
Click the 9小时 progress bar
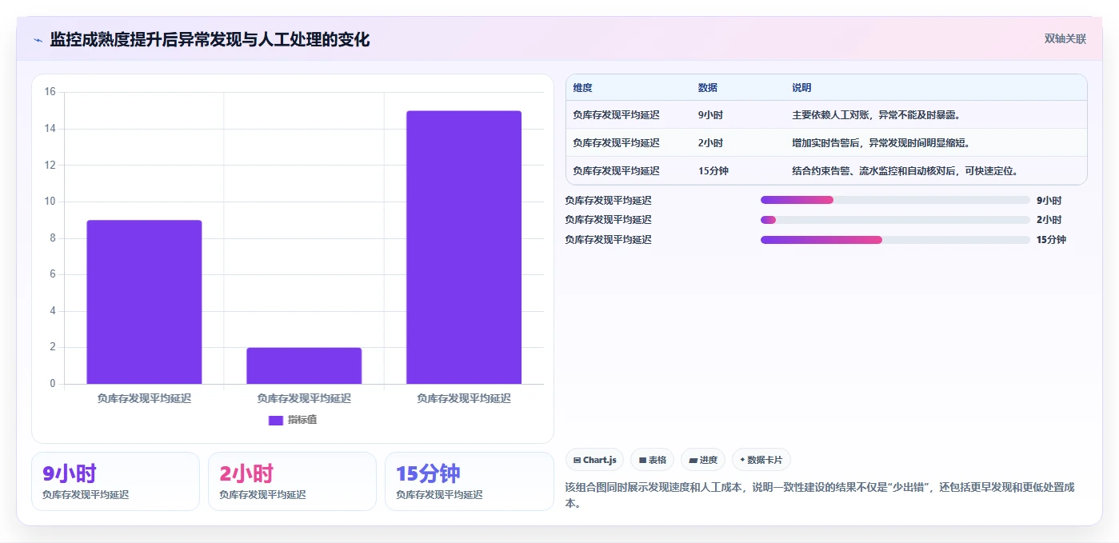pos(895,200)
